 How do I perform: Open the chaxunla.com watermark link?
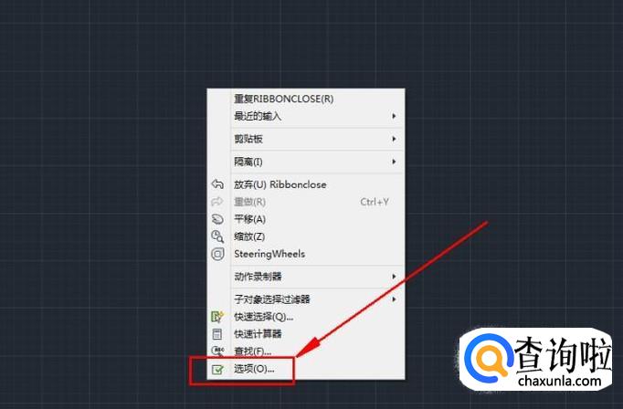point(559,382)
